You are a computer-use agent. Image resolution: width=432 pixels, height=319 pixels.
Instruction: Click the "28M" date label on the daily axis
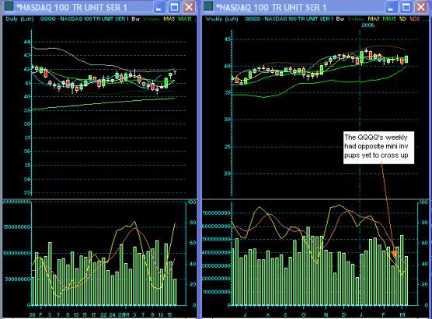[x=124, y=314]
